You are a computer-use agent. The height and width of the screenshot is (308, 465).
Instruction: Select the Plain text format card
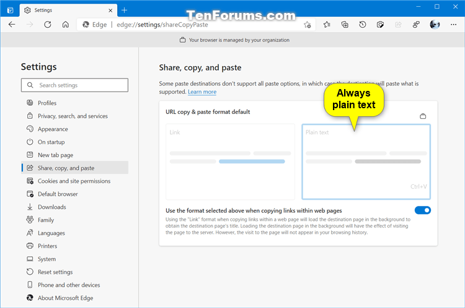(x=366, y=162)
